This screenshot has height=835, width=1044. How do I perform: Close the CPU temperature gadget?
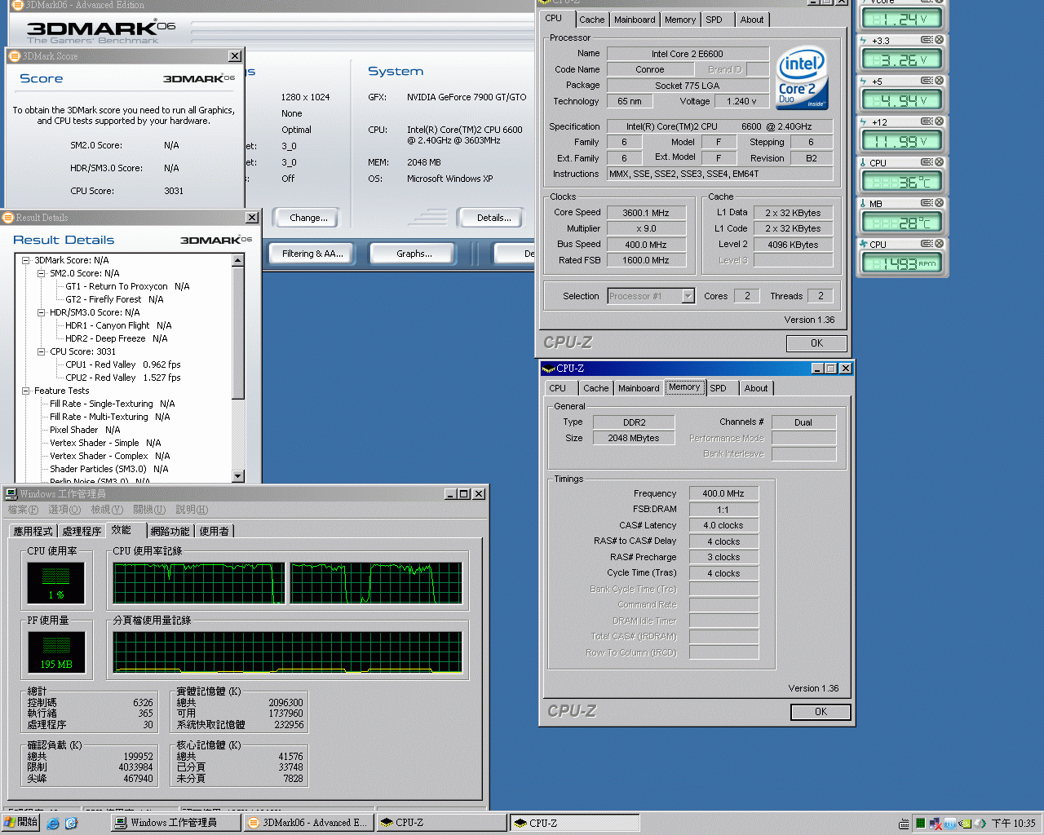(x=939, y=162)
